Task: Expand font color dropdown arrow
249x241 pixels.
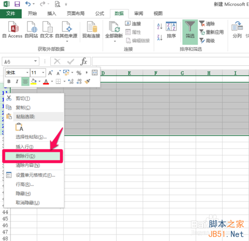Action: (x=52, y=81)
